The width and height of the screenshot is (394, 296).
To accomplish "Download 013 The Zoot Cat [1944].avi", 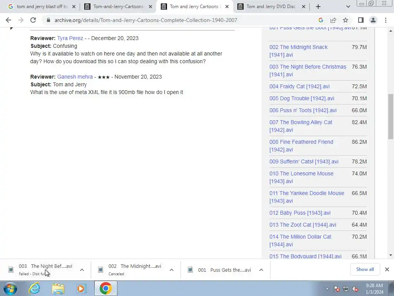I will (303, 225).
